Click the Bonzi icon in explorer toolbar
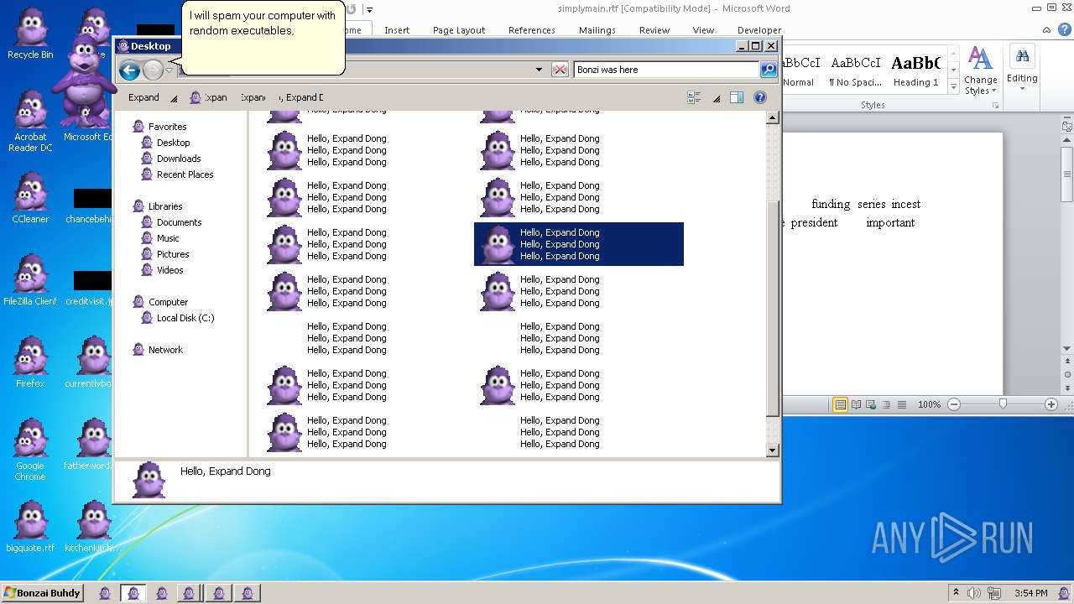1074x604 pixels. (196, 97)
